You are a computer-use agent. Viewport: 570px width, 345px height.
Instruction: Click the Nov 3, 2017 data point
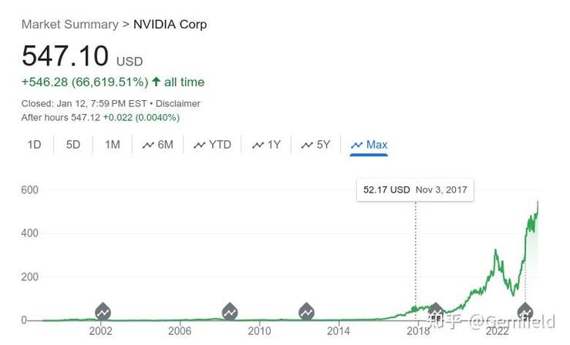(414, 309)
